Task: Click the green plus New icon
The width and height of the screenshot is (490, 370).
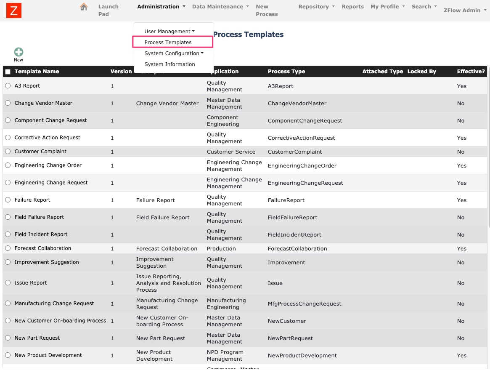Action: (x=19, y=52)
